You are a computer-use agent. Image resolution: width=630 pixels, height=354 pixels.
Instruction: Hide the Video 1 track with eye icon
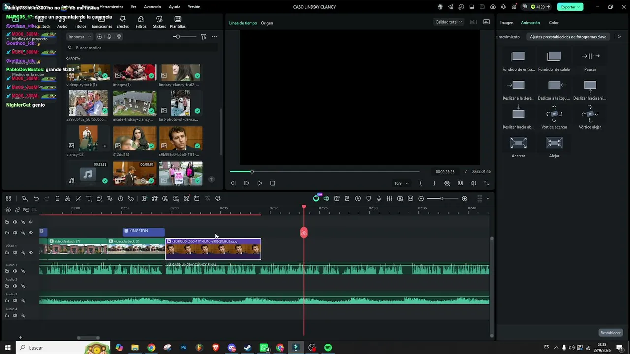click(31, 252)
